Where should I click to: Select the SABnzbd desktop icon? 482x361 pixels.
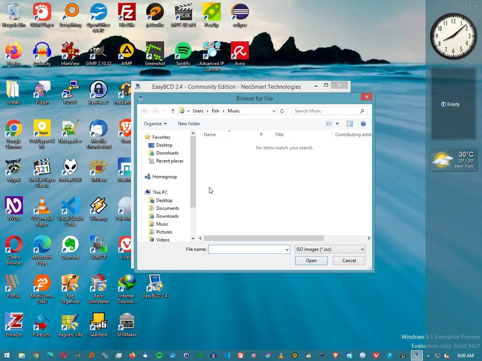99,325
